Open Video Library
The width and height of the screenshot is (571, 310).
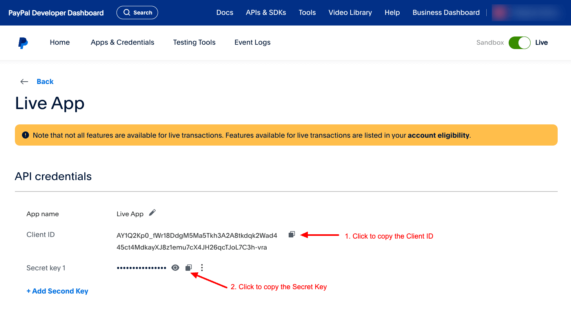pos(350,13)
